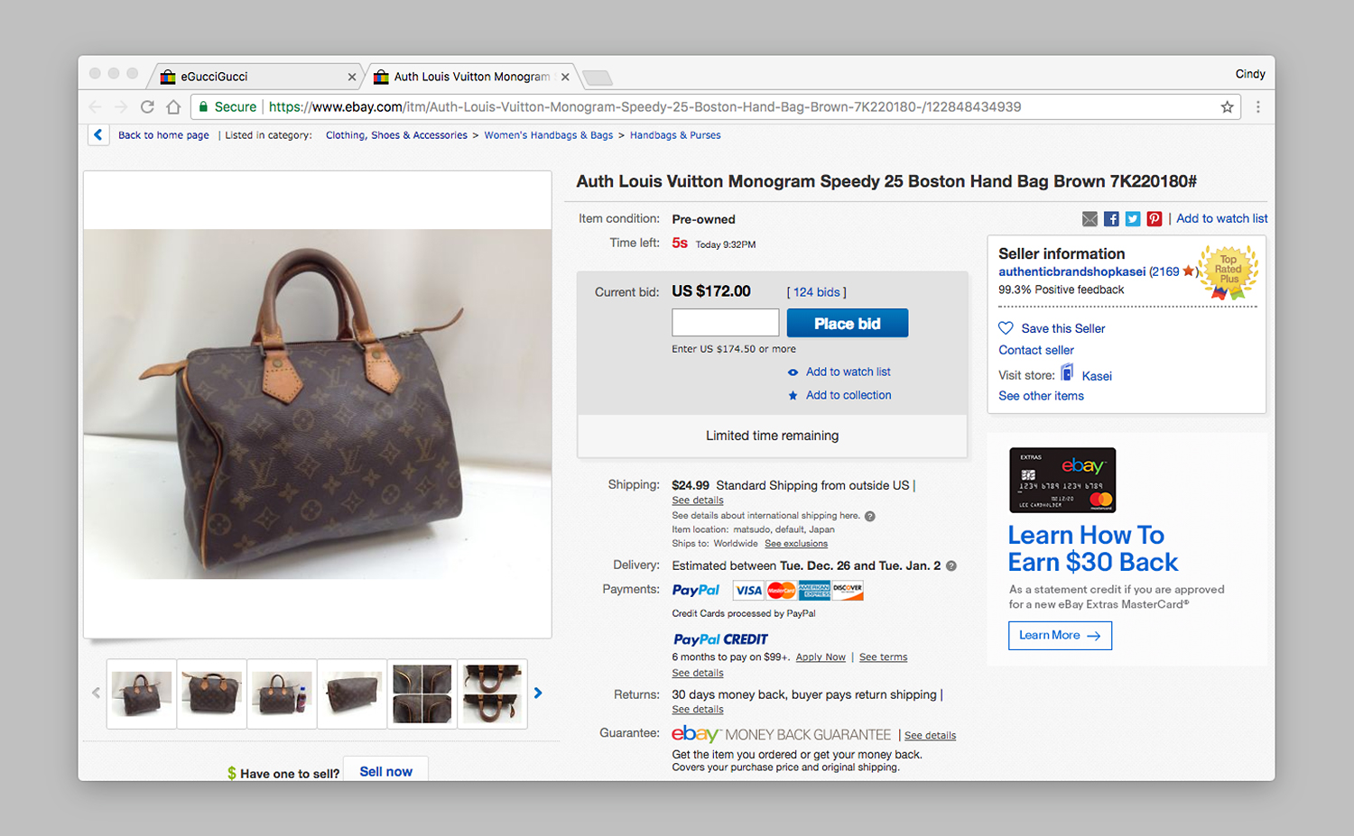The image size is (1354, 836).
Task: Share listing on Twitter
Action: (x=1133, y=219)
